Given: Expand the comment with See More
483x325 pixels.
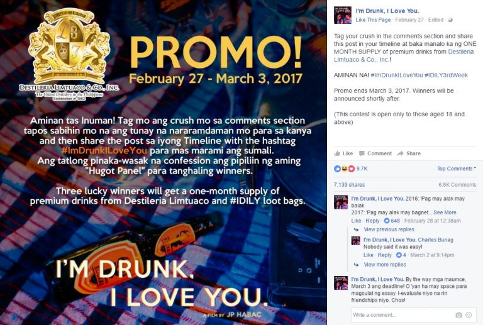Looking at the screenshot, I should [x=445, y=212].
